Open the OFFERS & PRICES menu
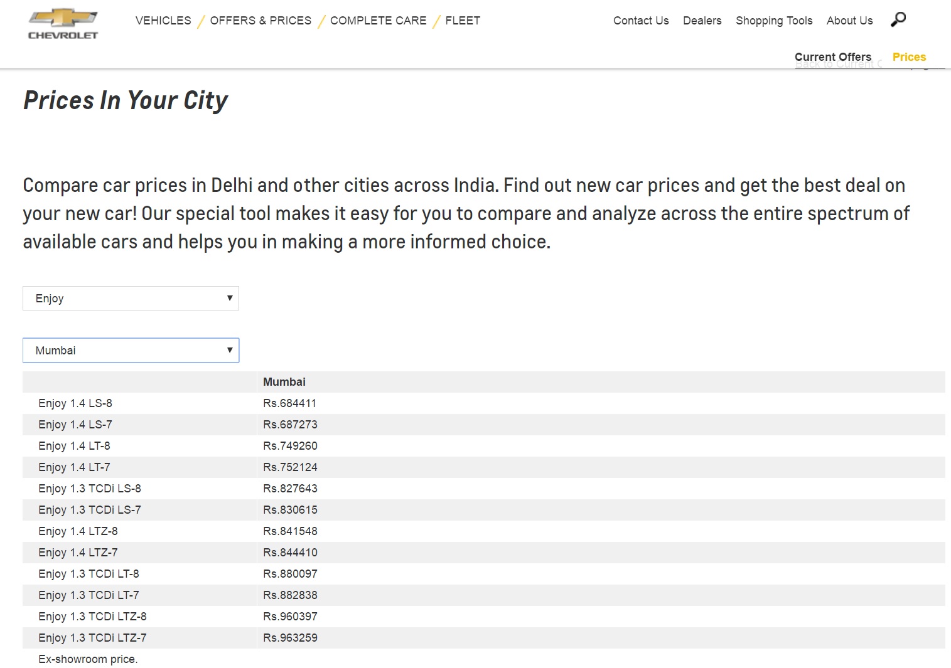The width and height of the screenshot is (951, 668). pyautogui.click(x=261, y=21)
